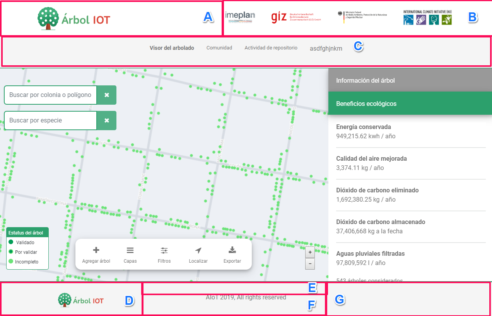Open the Capas layers menu
Viewport: 492px width, 316px height.
[x=130, y=250]
